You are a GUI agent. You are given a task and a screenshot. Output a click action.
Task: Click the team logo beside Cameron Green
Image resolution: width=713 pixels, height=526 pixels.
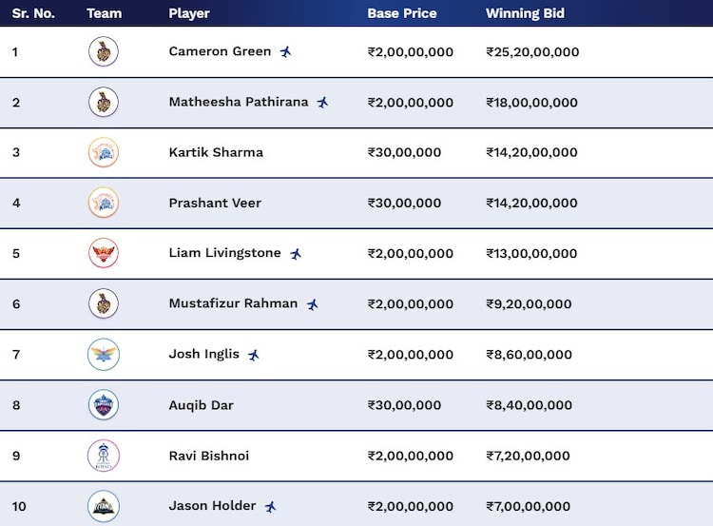[x=104, y=51]
